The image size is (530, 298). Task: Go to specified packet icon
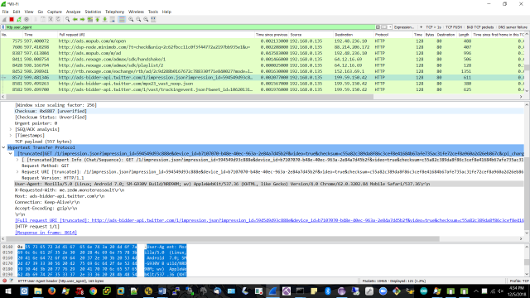point(90,20)
